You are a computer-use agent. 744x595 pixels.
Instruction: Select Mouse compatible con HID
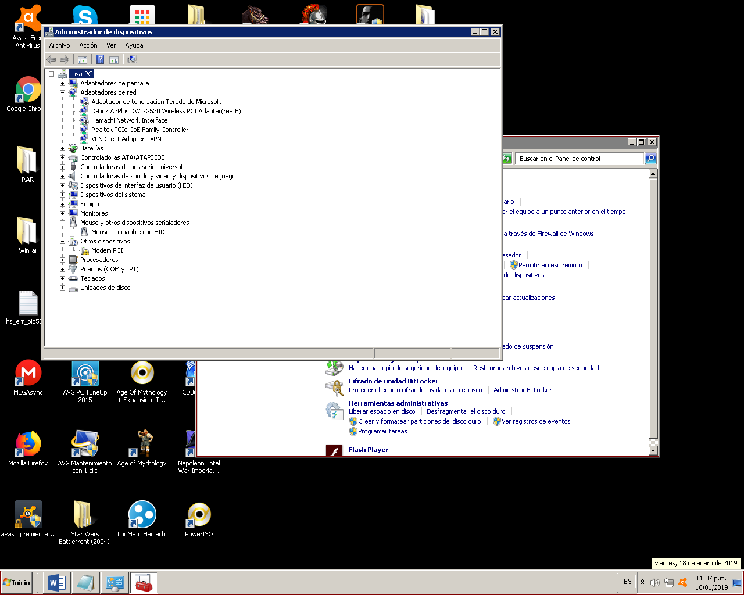tap(128, 232)
